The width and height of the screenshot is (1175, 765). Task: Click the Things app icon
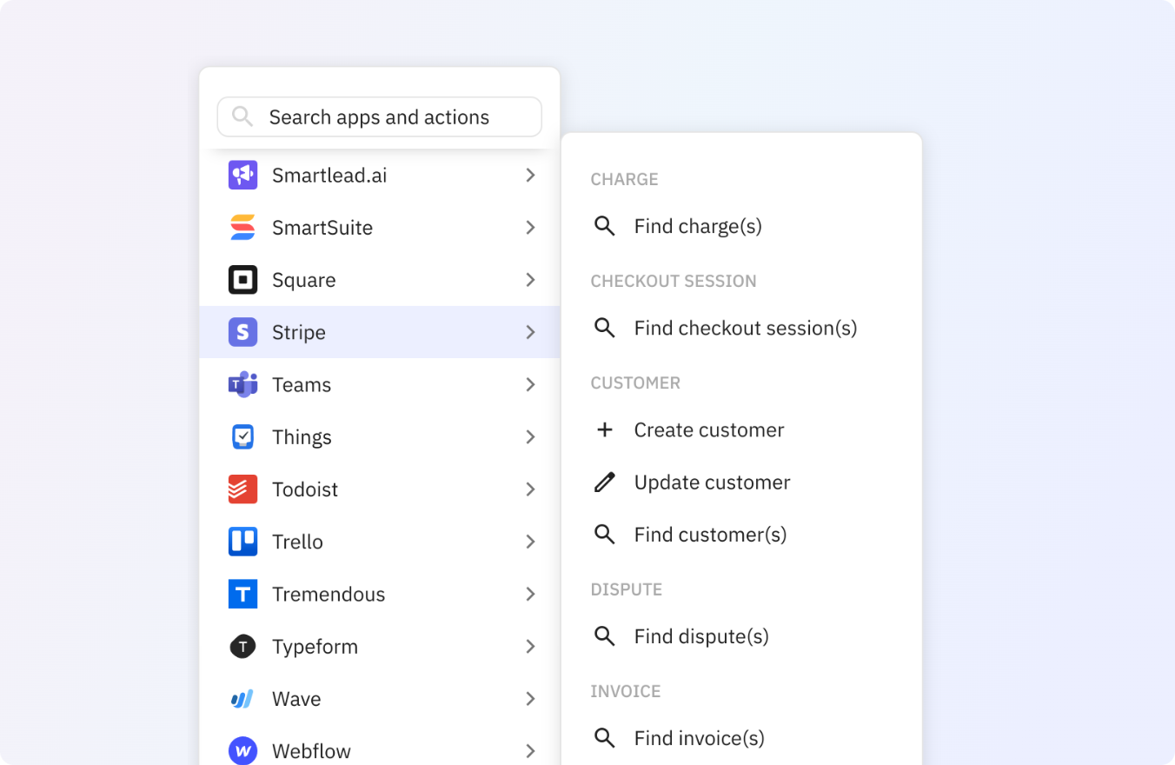(x=242, y=436)
